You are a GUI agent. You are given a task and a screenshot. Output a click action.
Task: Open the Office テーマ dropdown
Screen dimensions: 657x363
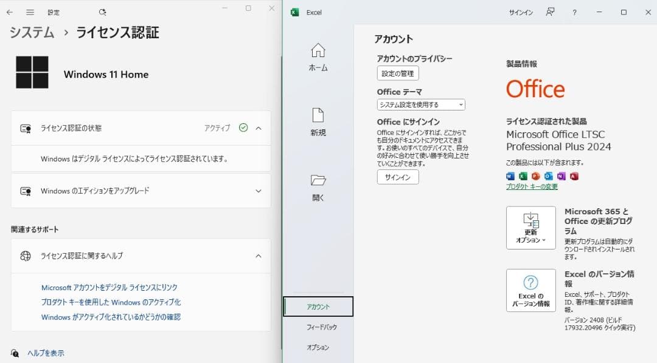pyautogui.click(x=421, y=104)
